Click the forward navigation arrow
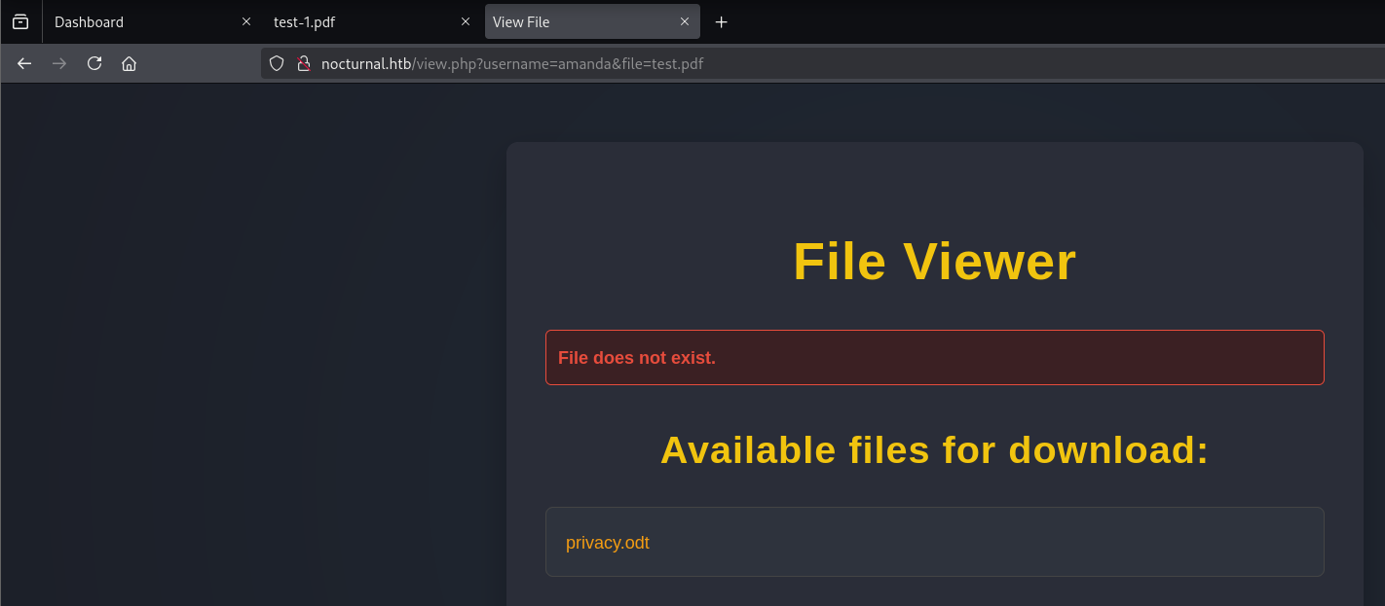1385x606 pixels. tap(59, 63)
